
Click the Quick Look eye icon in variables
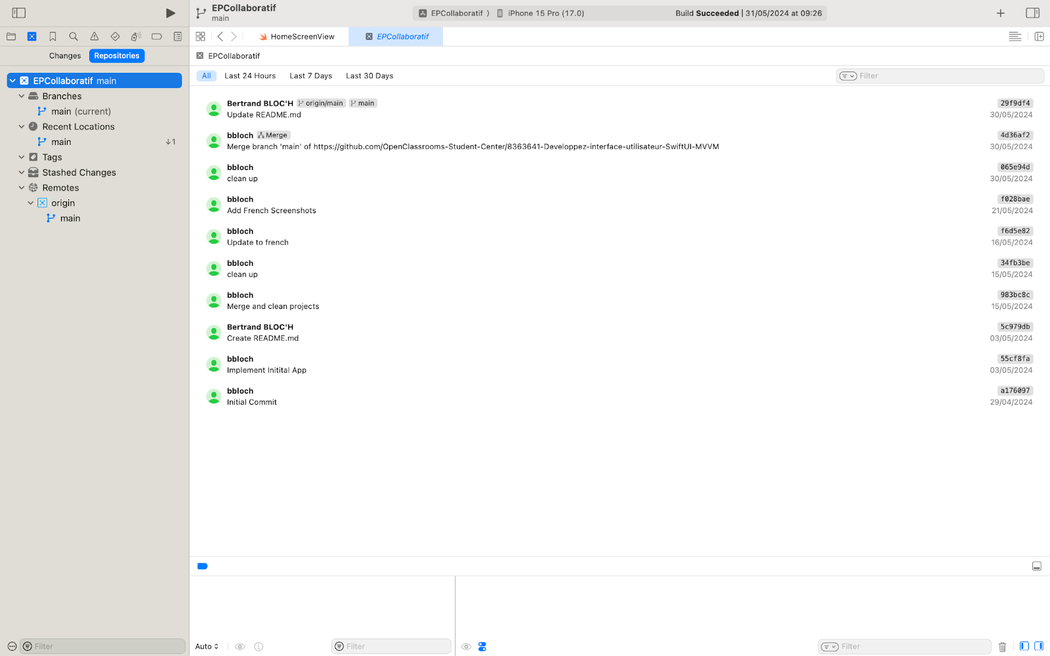coord(240,647)
